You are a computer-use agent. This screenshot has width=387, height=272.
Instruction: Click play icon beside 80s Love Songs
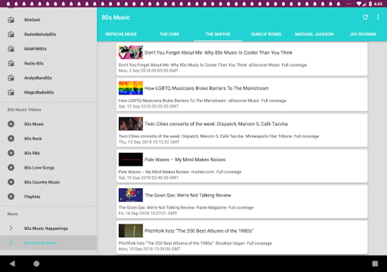pos(11,167)
